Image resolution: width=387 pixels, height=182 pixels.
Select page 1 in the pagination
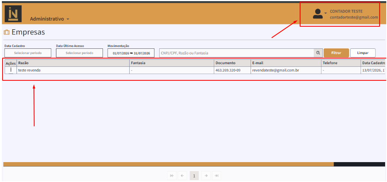[x=194, y=176]
